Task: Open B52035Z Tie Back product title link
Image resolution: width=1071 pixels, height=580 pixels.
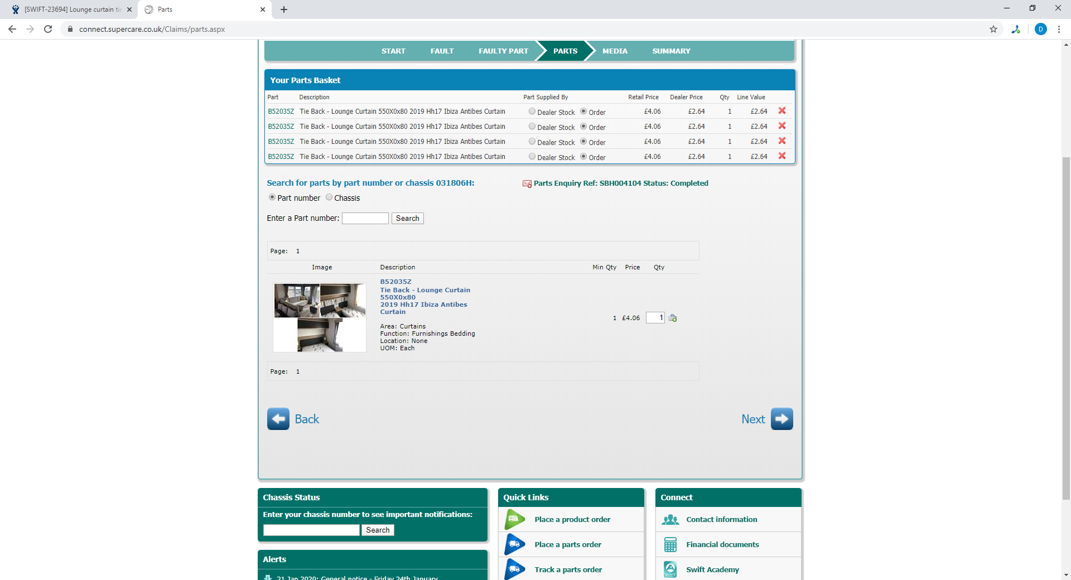Action: coord(425,297)
